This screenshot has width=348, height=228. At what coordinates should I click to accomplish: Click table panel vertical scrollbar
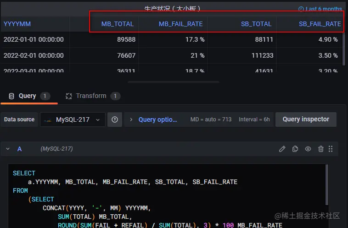click(344, 49)
